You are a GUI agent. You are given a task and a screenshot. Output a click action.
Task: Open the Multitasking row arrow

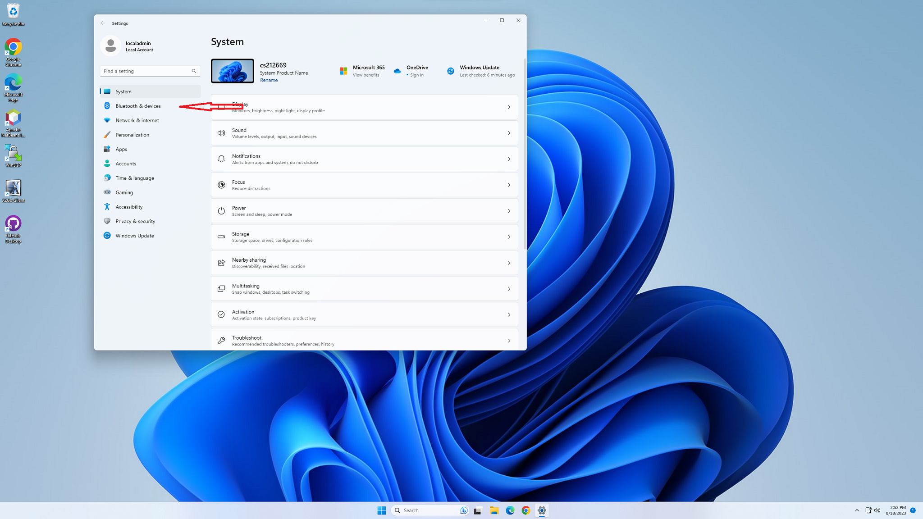tap(509, 289)
